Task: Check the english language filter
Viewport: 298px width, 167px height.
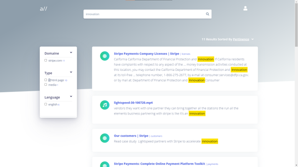Action: (x=45, y=104)
